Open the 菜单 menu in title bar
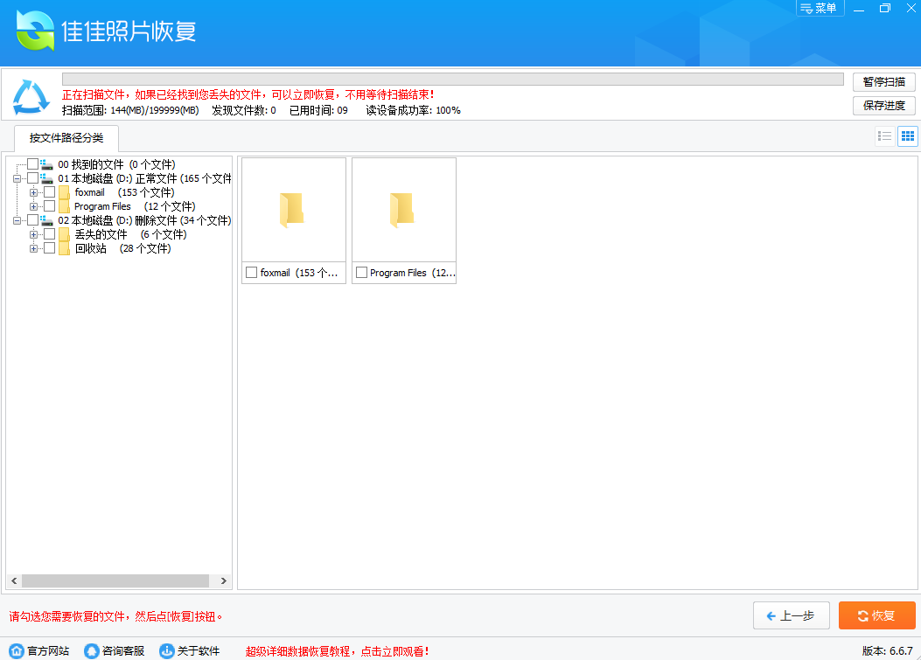The height and width of the screenshot is (660, 921). tap(820, 8)
